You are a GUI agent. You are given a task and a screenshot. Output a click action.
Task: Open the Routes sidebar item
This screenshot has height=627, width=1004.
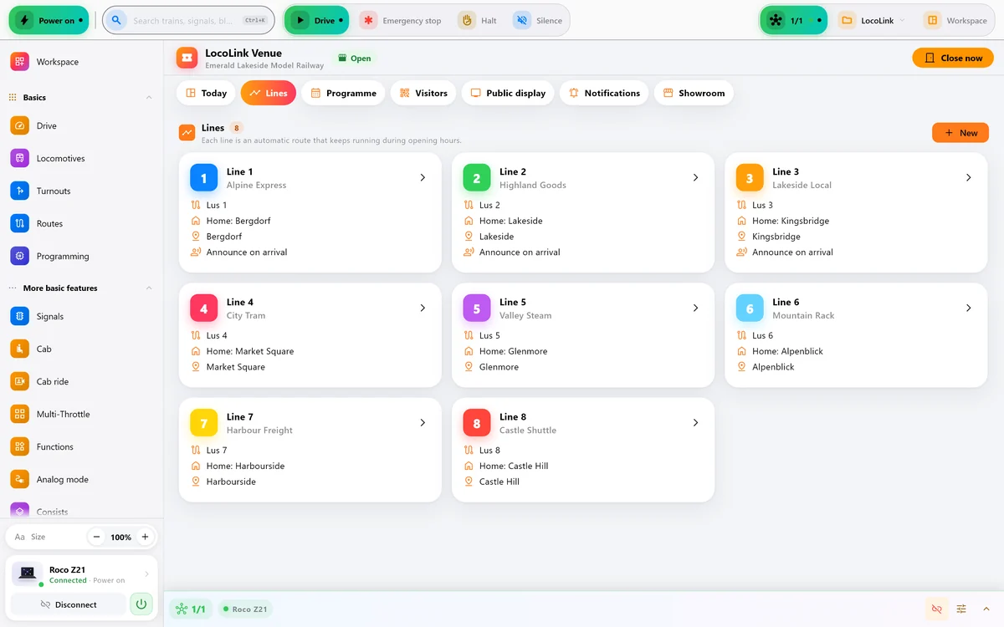point(79,223)
